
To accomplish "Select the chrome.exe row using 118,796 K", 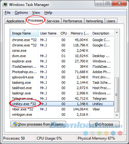I will coord(62,45).
